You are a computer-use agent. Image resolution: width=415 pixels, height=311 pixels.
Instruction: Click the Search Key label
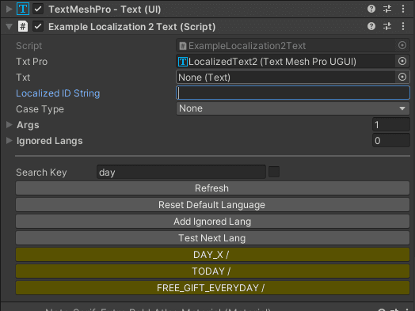click(x=41, y=173)
